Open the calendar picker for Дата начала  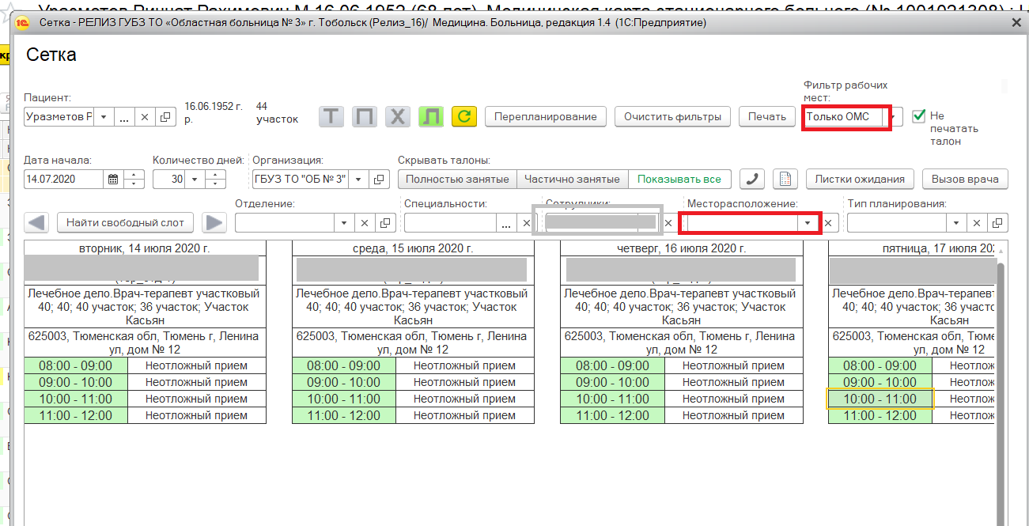point(113,180)
